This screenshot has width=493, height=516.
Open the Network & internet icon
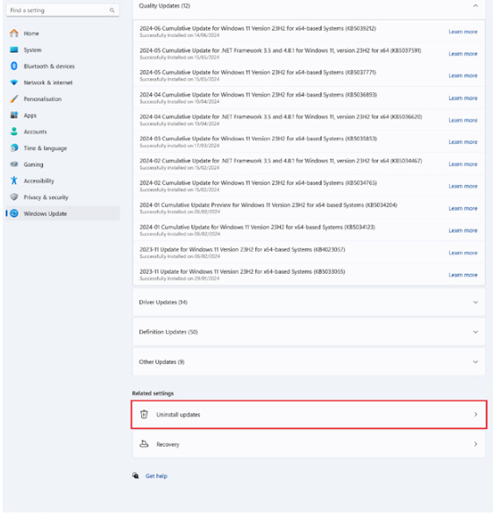14,82
